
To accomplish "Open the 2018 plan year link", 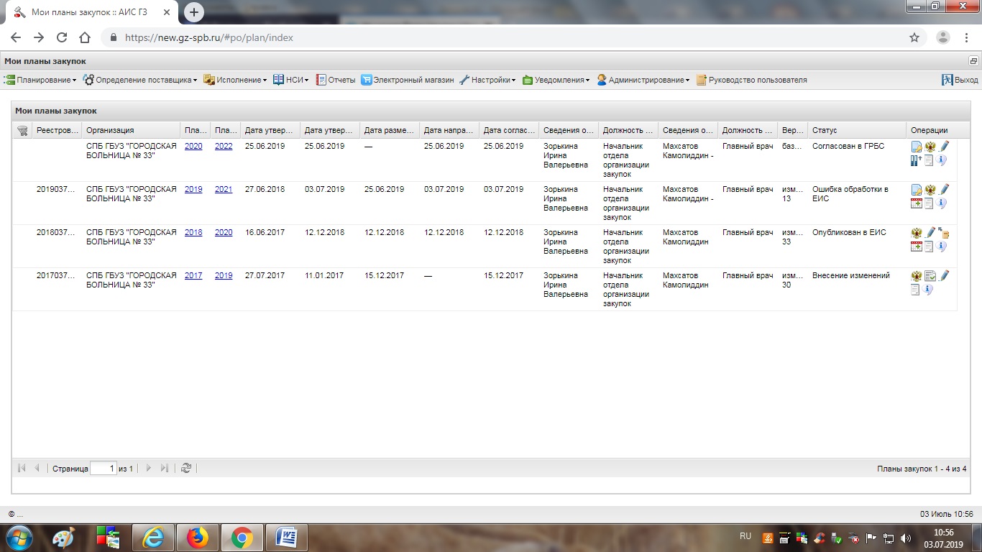I will [x=193, y=232].
